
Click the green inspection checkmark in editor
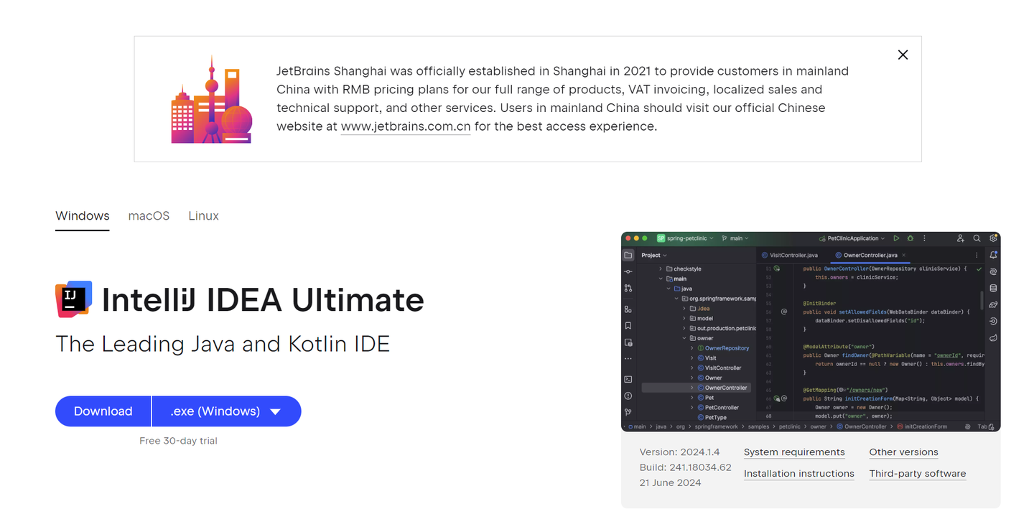click(979, 268)
